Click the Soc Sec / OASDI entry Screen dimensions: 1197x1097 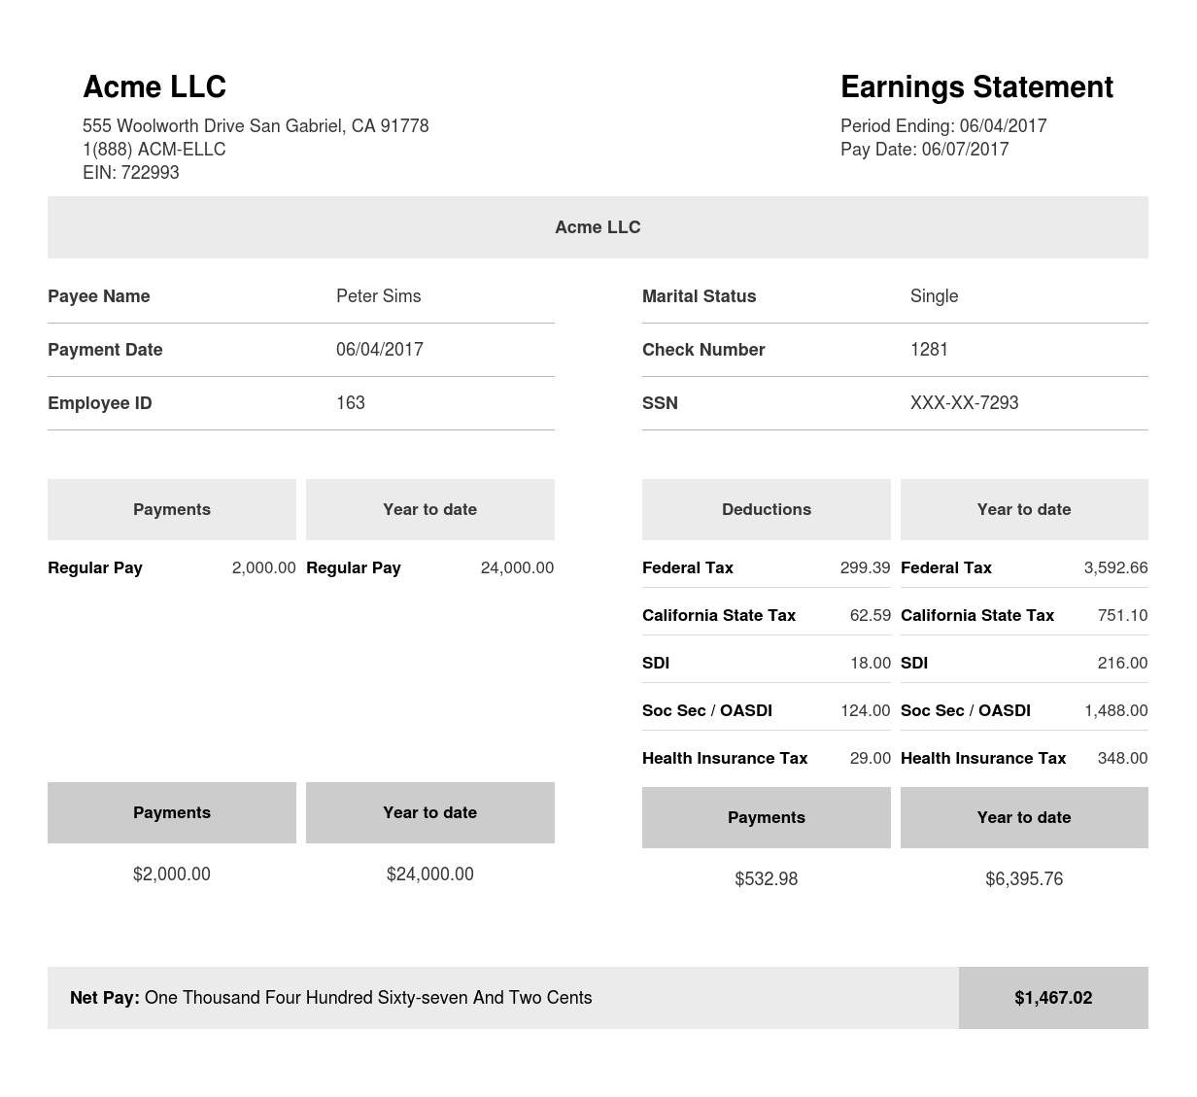706,710
